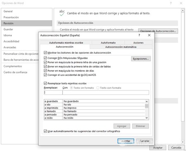This screenshot has width=186, height=151.
Task: Select the 'a reído' list entry
Action: coord(94,118)
